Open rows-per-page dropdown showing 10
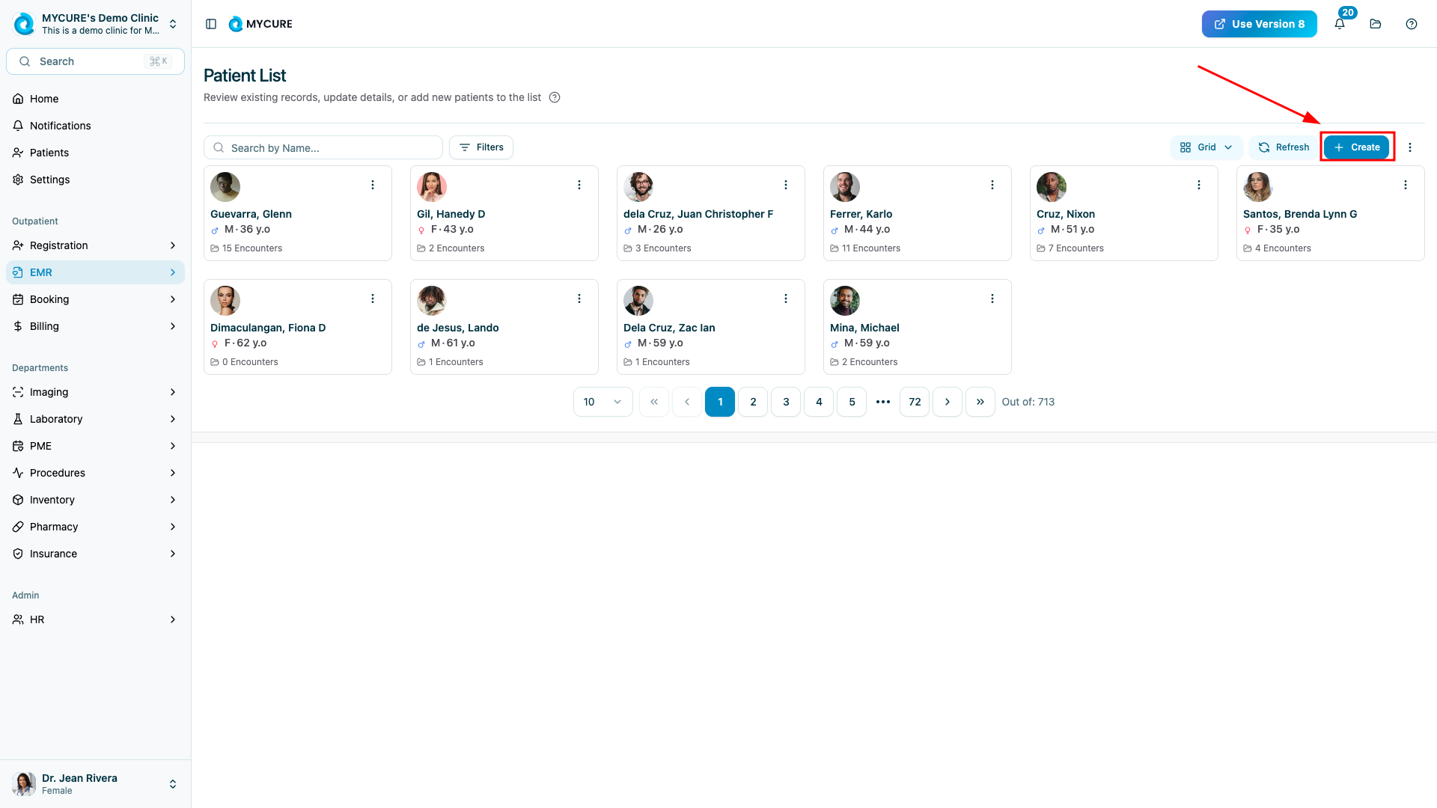Viewport: 1437px width, 808px height. (x=602, y=402)
